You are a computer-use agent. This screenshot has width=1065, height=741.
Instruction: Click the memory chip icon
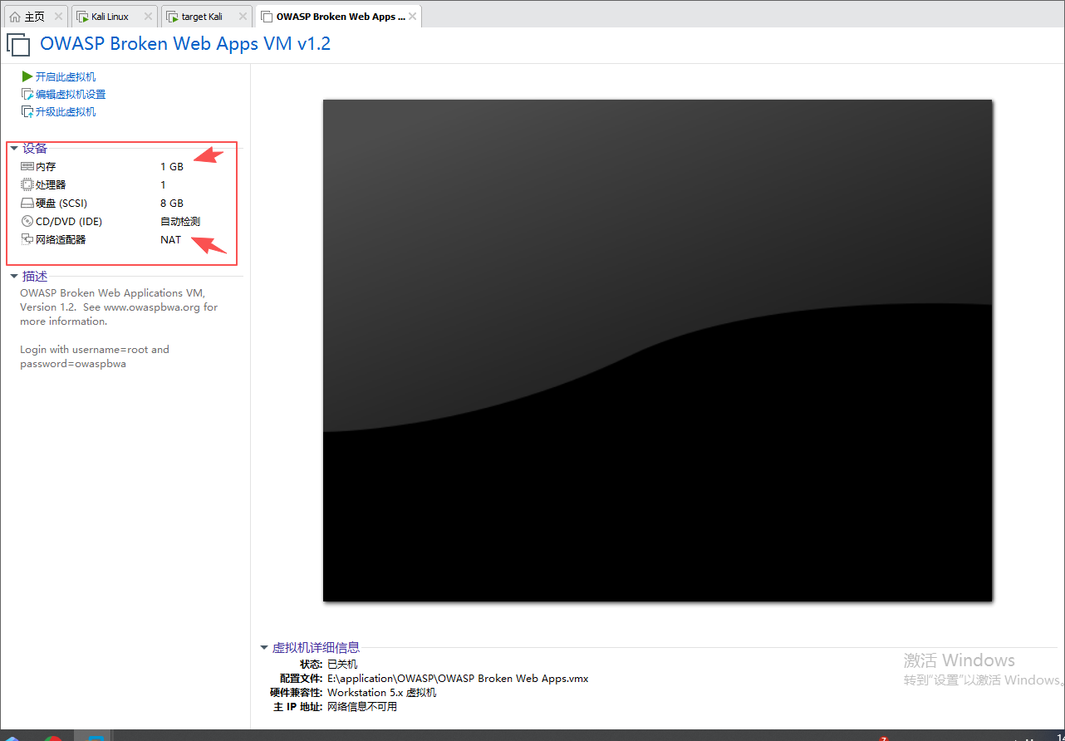[27, 166]
